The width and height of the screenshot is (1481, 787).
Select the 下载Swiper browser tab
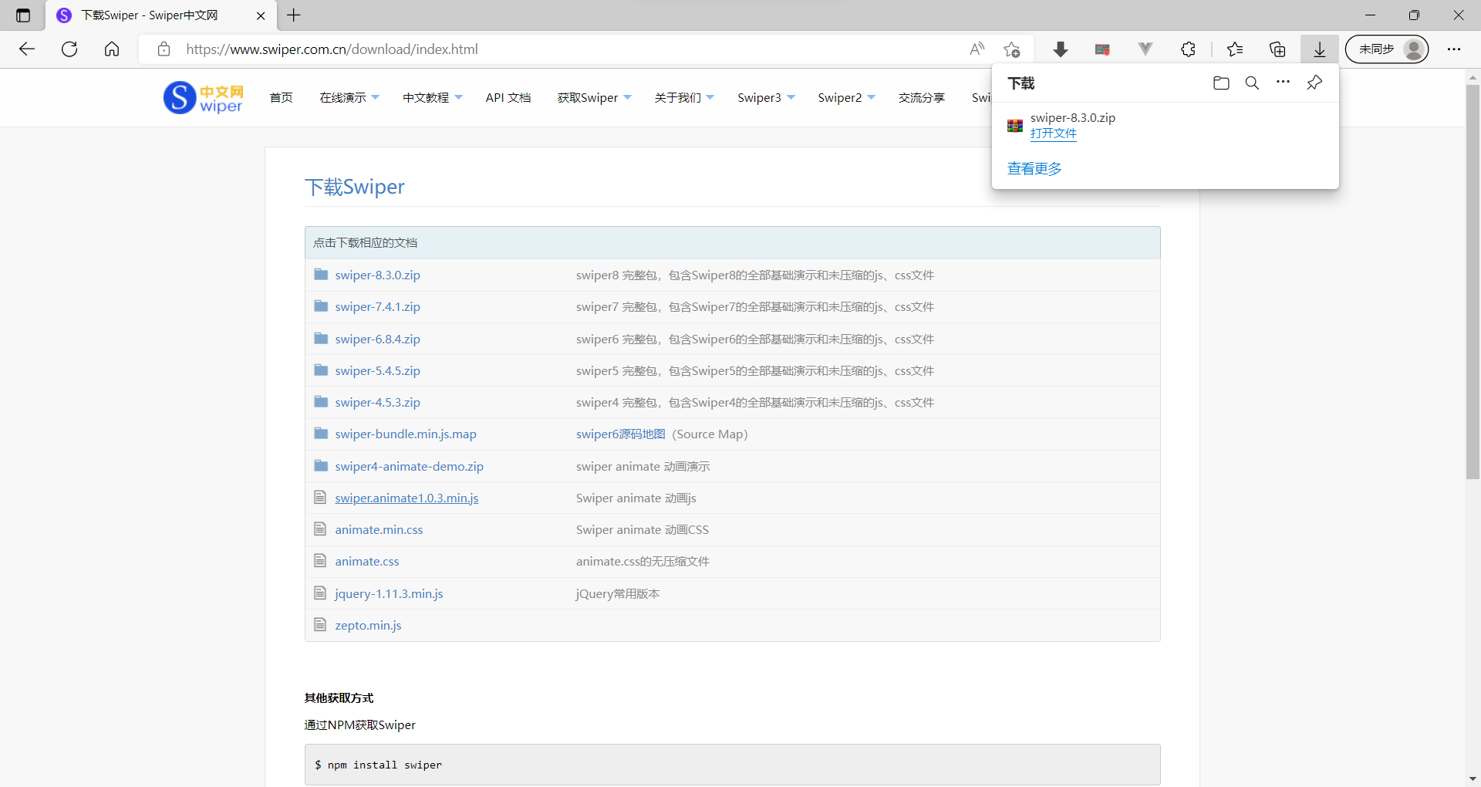click(160, 15)
